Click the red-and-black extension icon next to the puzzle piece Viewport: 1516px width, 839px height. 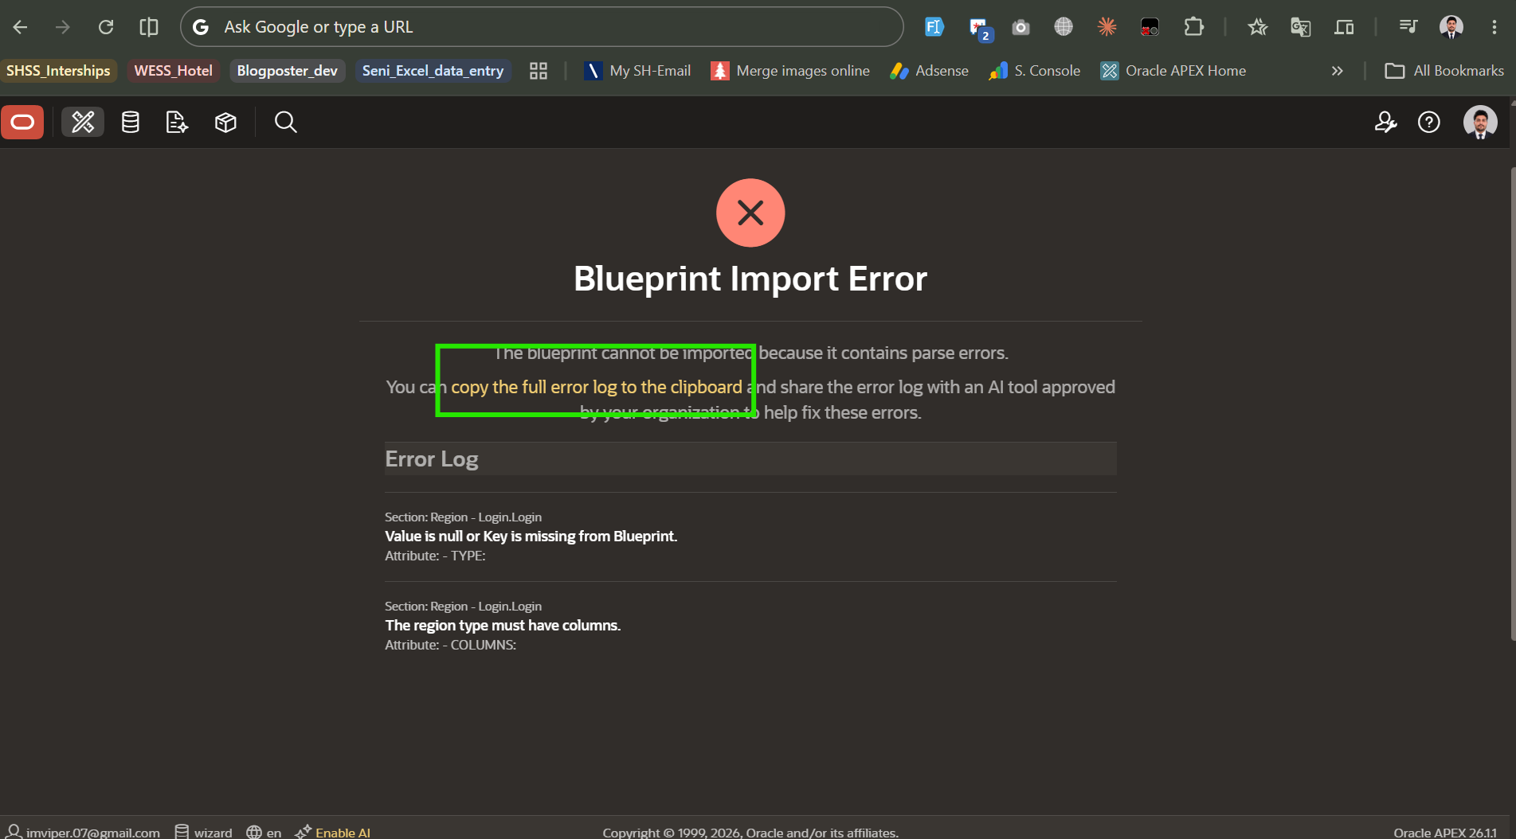[1150, 27]
